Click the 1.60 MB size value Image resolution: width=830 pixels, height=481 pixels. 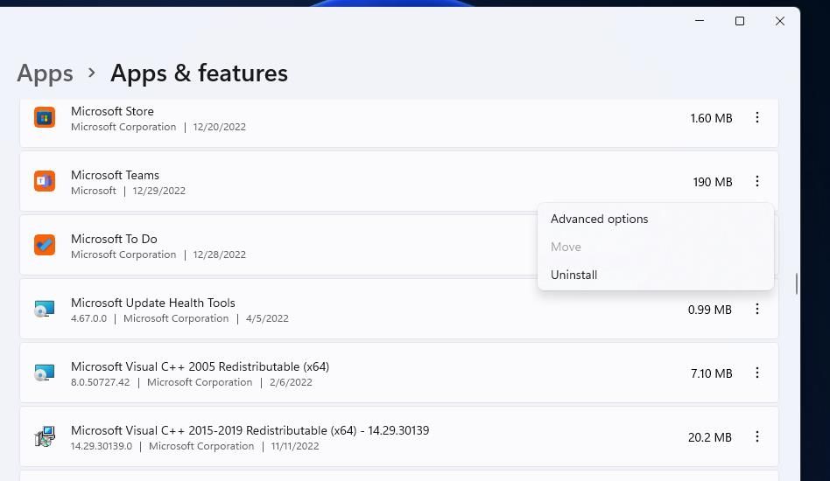point(711,118)
